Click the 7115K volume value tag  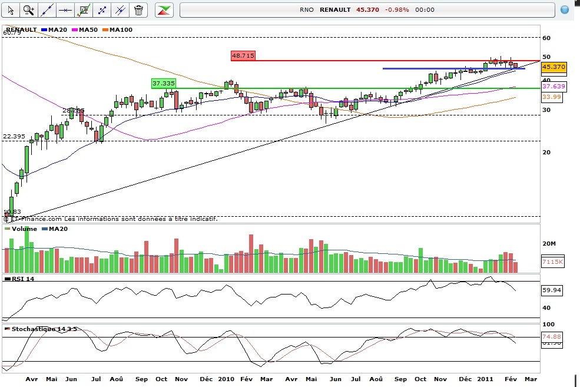pyautogui.click(x=553, y=262)
